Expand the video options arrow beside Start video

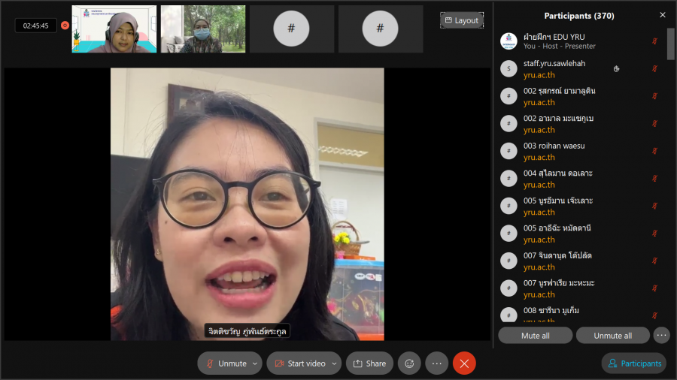pyautogui.click(x=334, y=363)
